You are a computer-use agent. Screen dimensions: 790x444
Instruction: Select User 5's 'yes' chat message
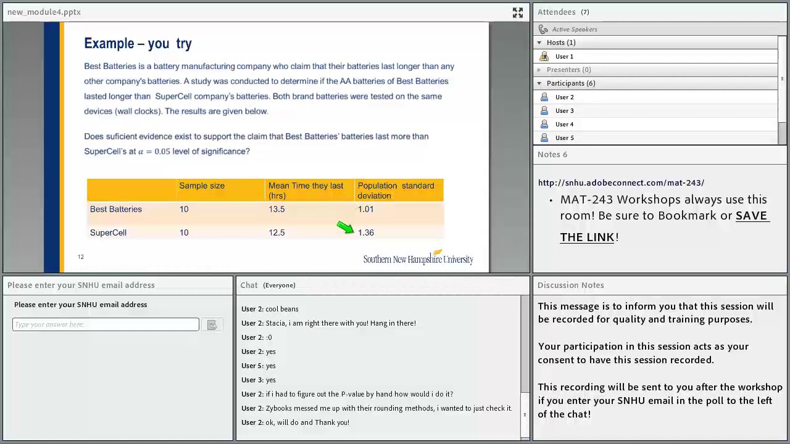[259, 366]
